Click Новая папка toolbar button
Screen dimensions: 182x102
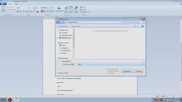[x=76, y=26]
